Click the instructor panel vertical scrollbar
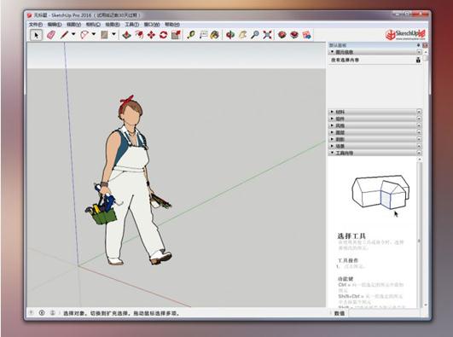This screenshot has height=337, width=453. 420,234
